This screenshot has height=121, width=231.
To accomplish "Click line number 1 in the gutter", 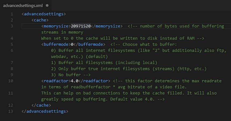I will click(x=12, y=14).
